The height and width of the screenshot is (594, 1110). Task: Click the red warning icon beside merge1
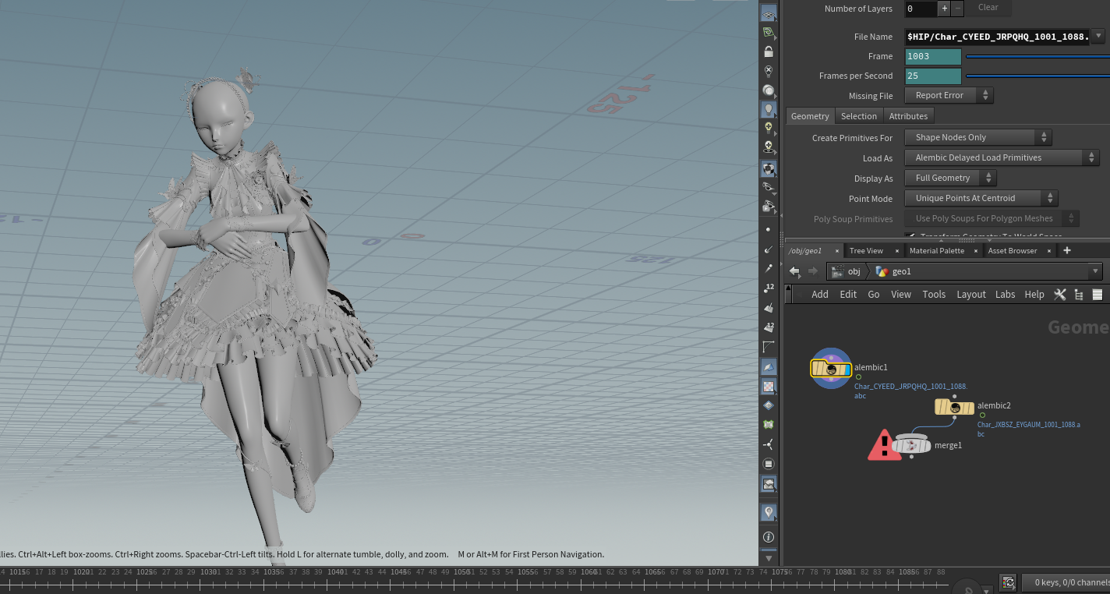pyautogui.click(x=883, y=445)
